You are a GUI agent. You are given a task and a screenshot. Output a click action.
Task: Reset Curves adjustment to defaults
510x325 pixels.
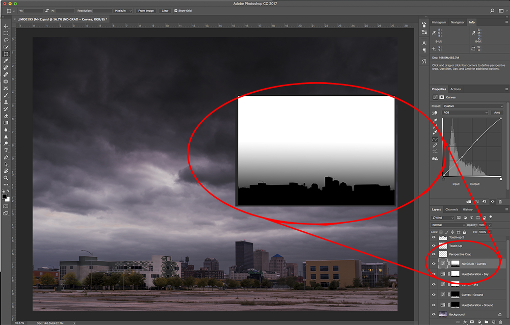(484, 202)
